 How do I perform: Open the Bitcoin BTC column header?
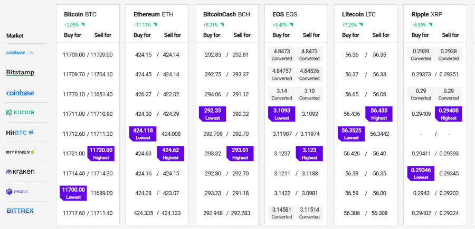tap(80, 14)
